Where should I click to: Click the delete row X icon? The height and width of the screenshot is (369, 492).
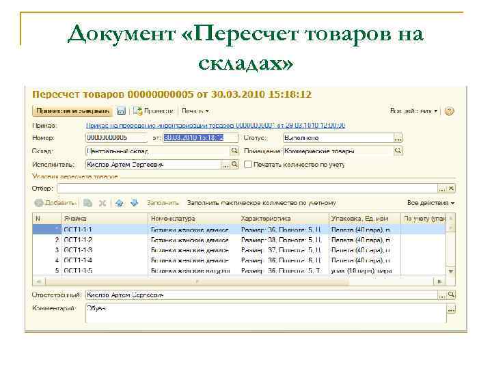click(102, 204)
